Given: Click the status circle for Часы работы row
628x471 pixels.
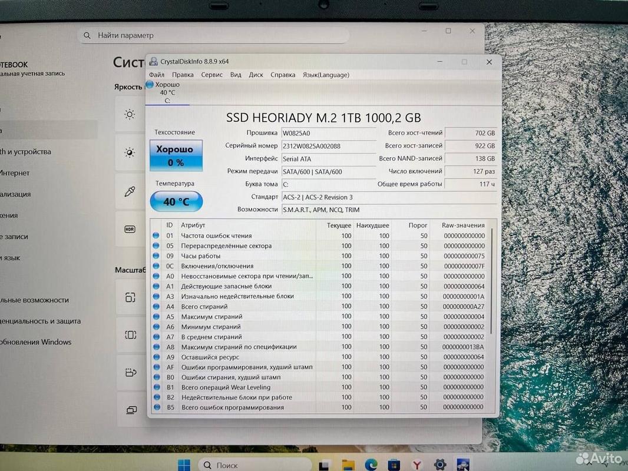Looking at the screenshot, I should coord(156,256).
